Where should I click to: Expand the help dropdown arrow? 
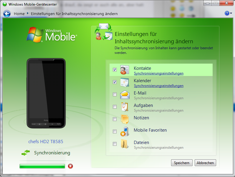point(231,13)
